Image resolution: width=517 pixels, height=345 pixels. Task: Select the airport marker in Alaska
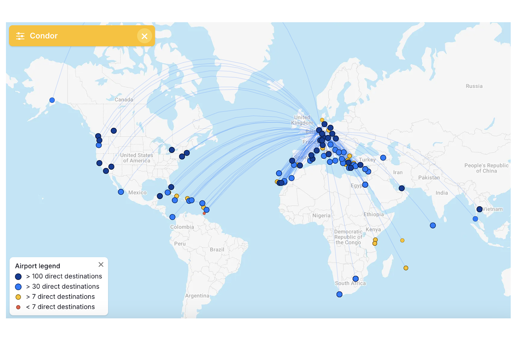pos(52,100)
